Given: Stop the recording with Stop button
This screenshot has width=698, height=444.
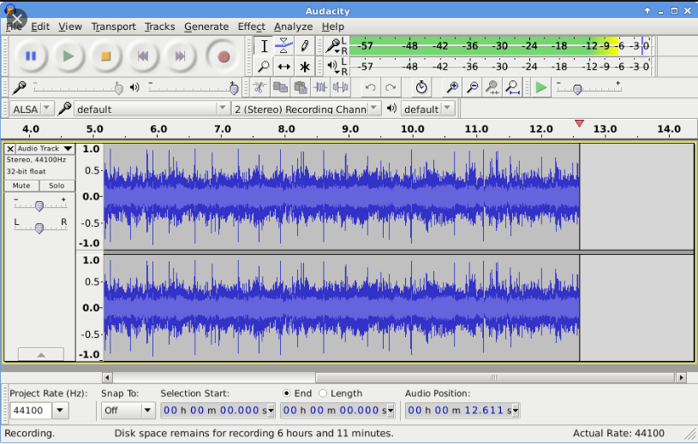Looking at the screenshot, I should (105, 56).
